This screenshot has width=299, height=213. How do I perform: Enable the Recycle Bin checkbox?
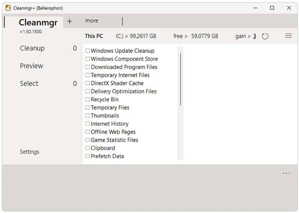(87, 99)
